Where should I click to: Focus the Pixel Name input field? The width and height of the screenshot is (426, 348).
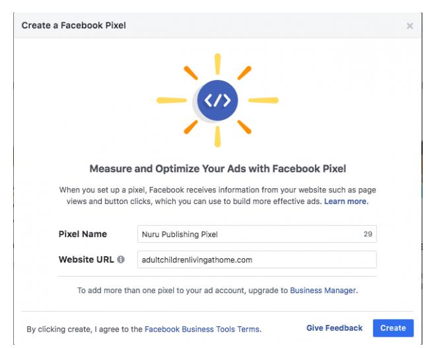click(x=257, y=234)
